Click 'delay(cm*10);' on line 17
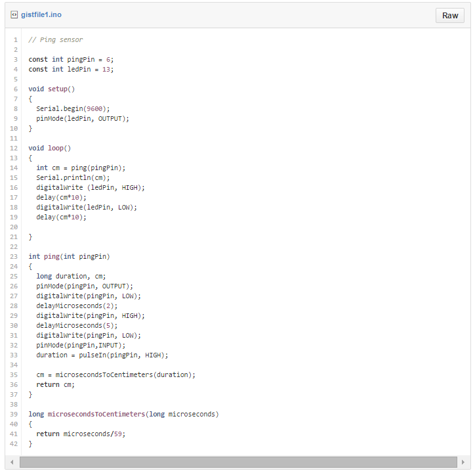475x473 pixels. 61,198
